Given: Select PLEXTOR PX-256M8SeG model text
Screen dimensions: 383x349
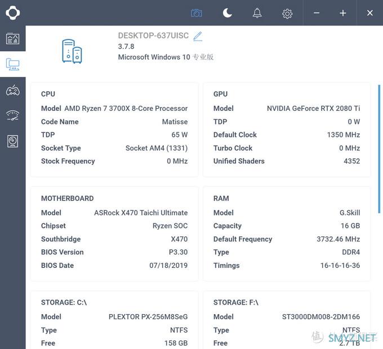Looking at the screenshot, I should (148, 317).
